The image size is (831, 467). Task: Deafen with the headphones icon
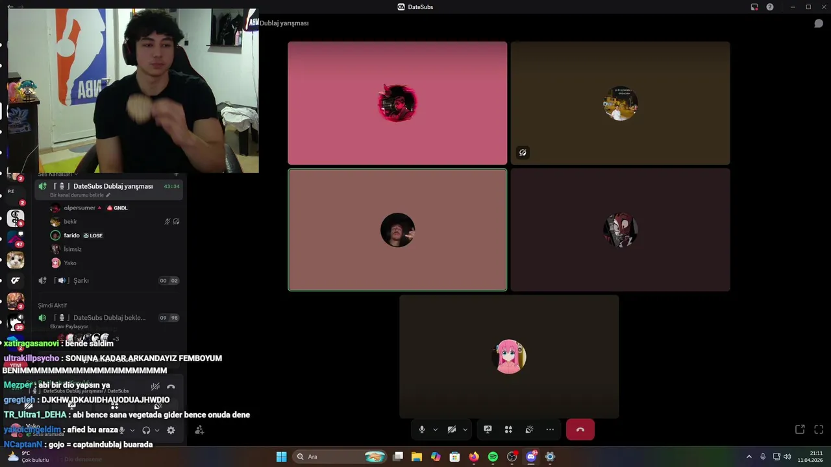(x=146, y=430)
